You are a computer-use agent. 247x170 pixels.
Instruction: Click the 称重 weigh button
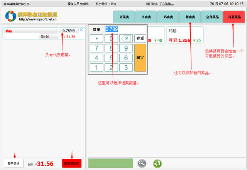click(140, 39)
